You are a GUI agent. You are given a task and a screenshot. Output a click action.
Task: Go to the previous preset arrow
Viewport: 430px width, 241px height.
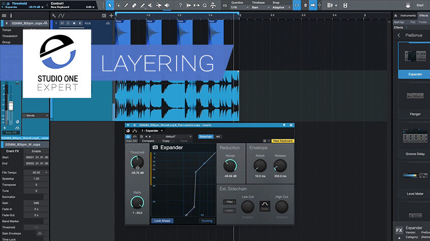146,136
